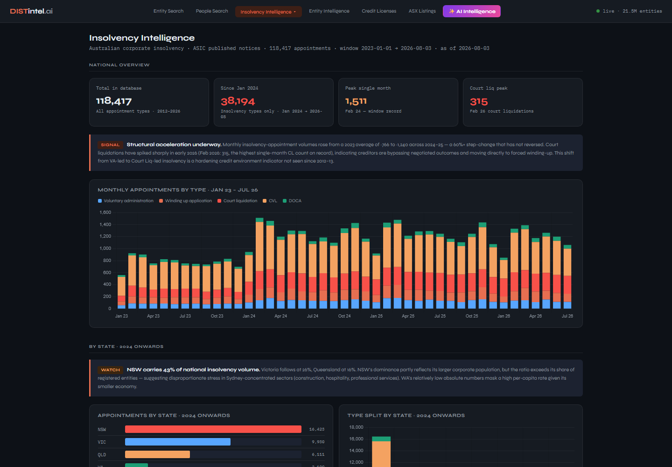Select the 315 court liq peak number
Viewport: 672px width, 467px height.
click(x=479, y=102)
